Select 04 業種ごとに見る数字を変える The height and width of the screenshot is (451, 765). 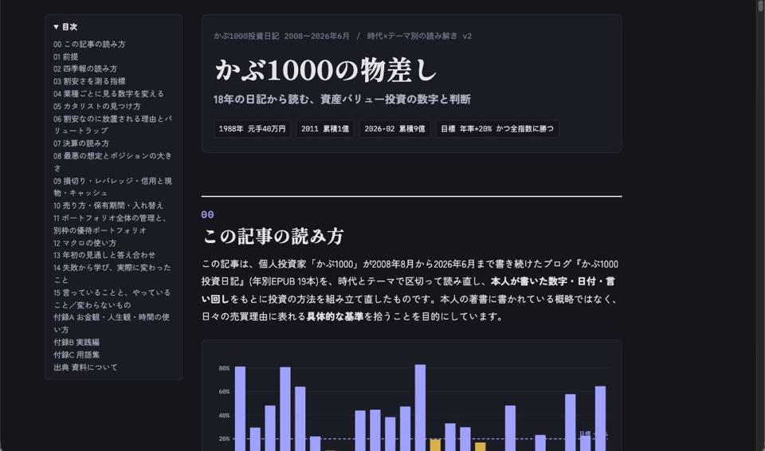tap(109, 93)
